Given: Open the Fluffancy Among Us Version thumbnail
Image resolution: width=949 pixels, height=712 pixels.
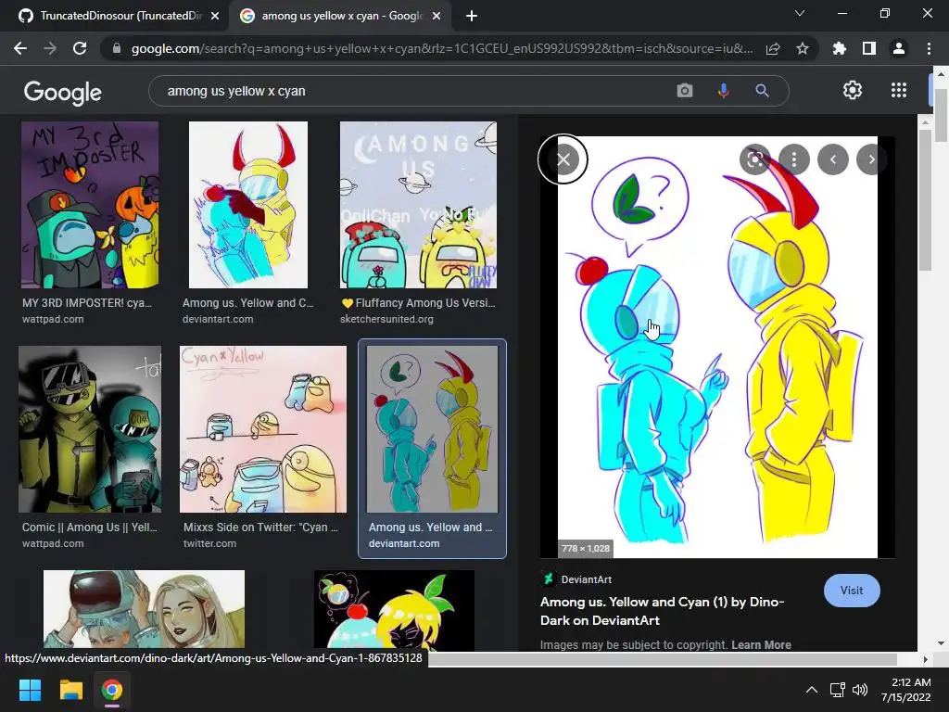Looking at the screenshot, I should (x=418, y=205).
